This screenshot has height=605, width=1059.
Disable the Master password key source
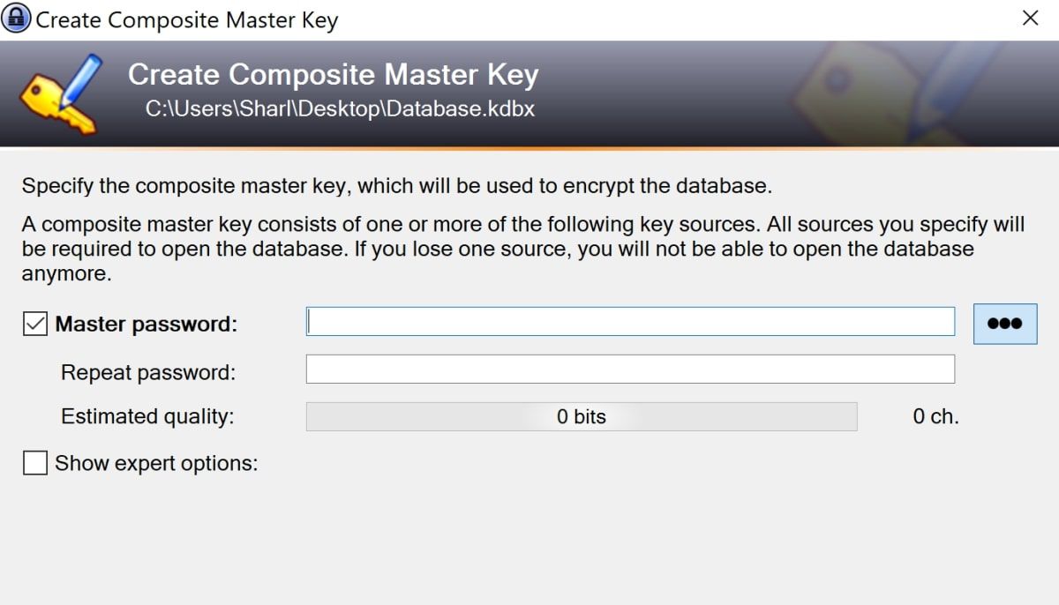tap(34, 323)
